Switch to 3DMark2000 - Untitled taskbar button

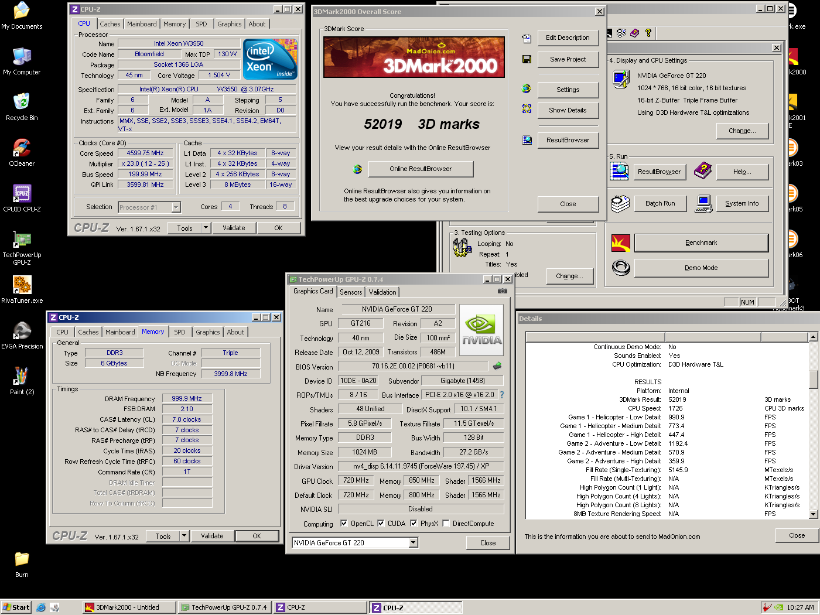click(129, 607)
